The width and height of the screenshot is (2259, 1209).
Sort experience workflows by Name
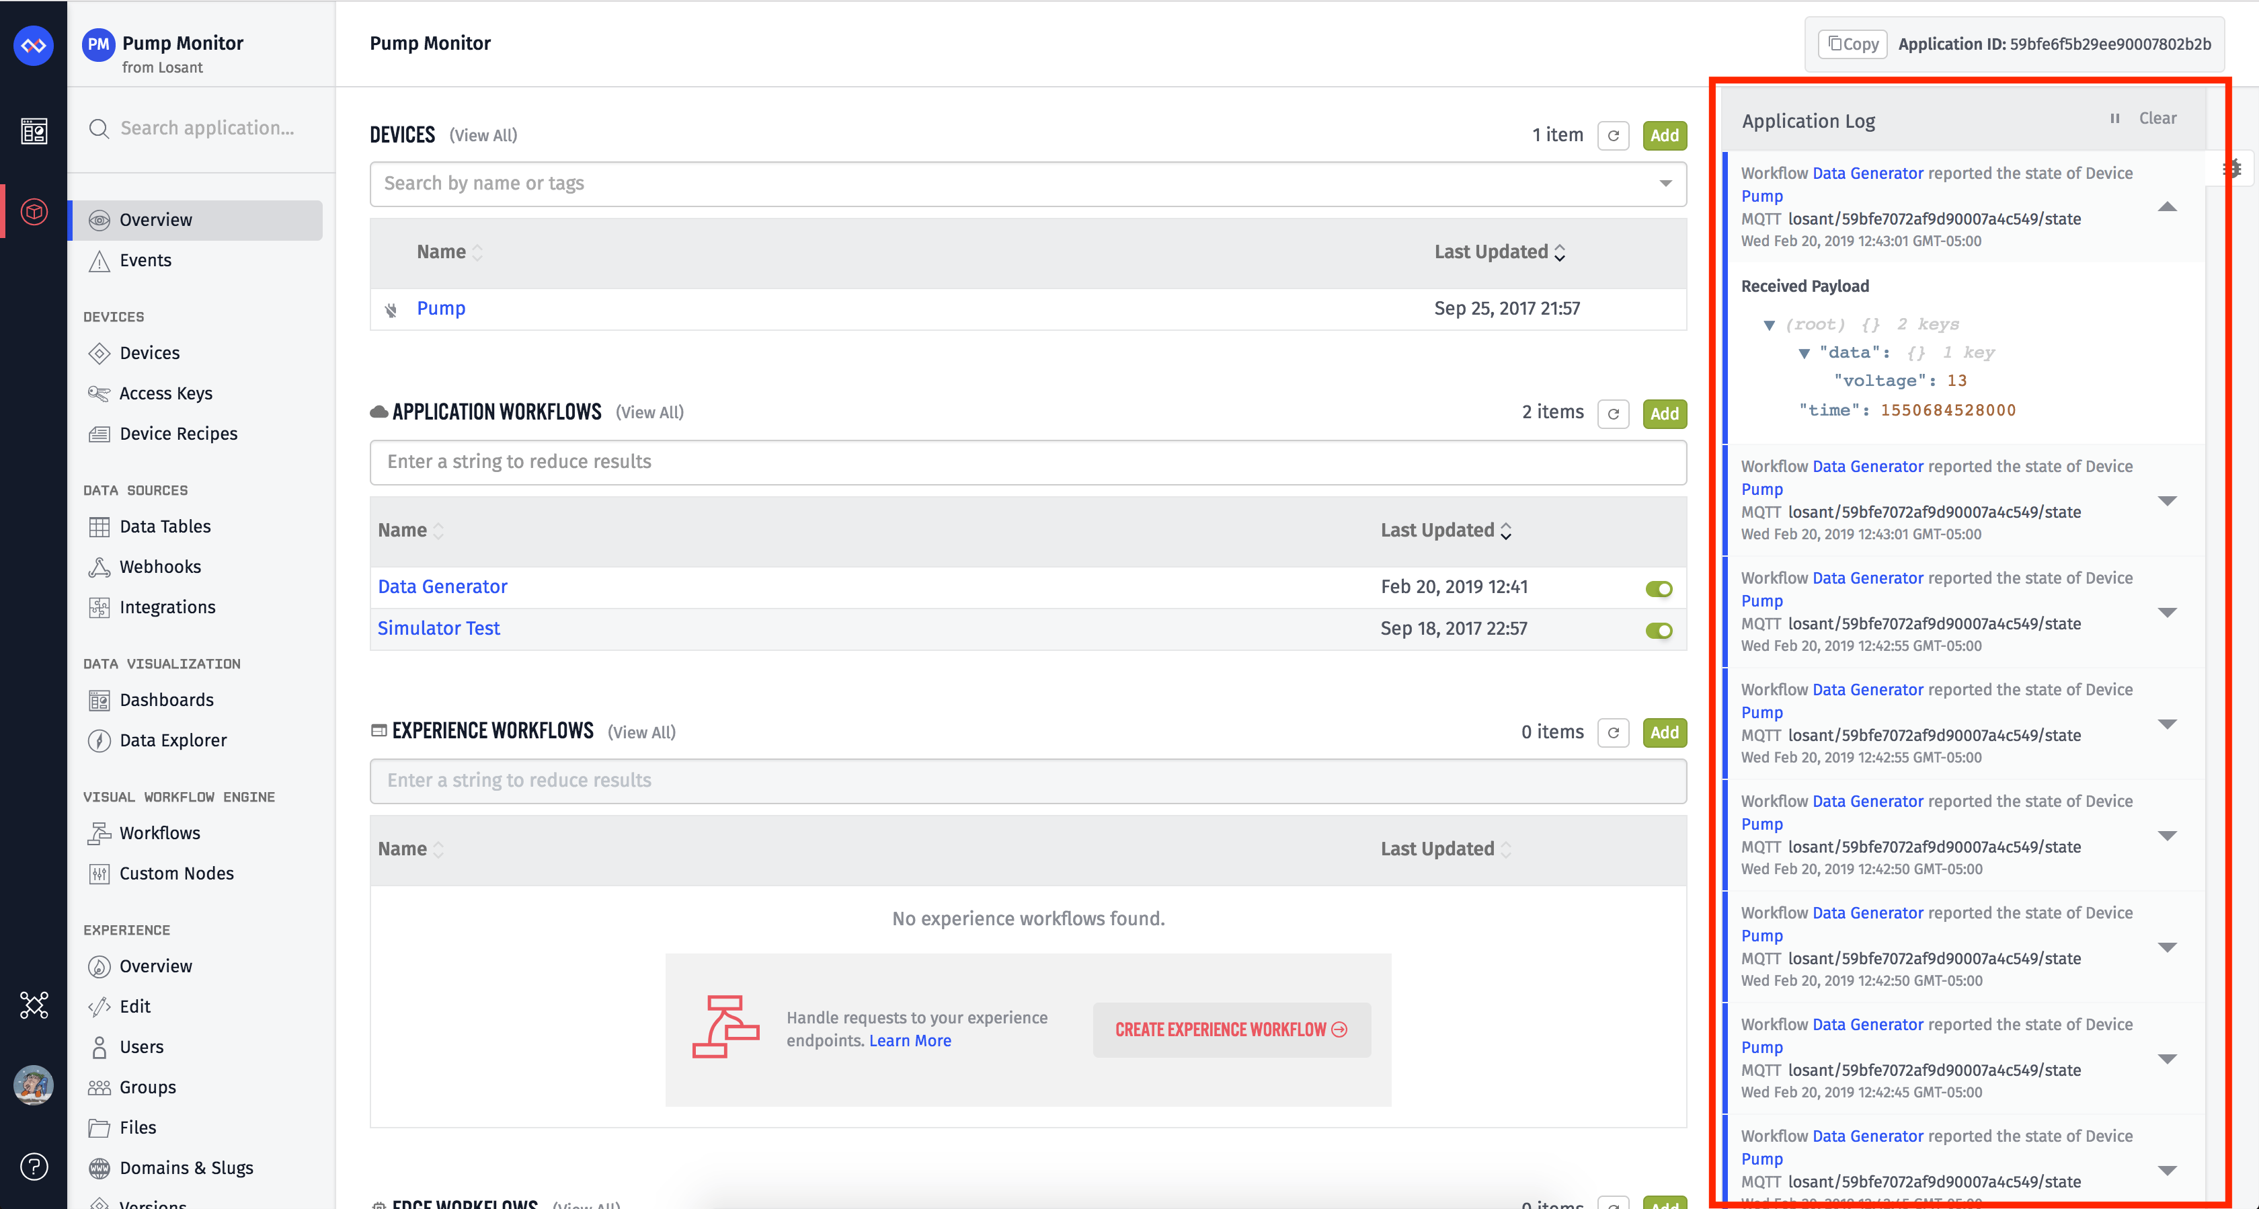point(411,849)
